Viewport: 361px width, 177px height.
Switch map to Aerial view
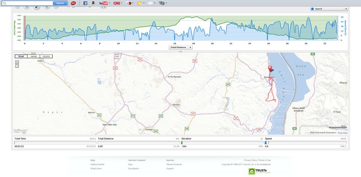click(33, 56)
